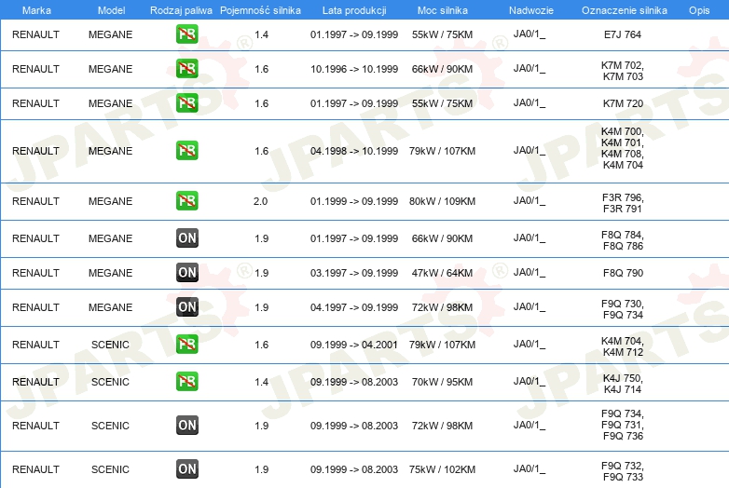Select engine codes K4J 750, K4J 714
The height and width of the screenshot is (488, 729).
tap(623, 384)
